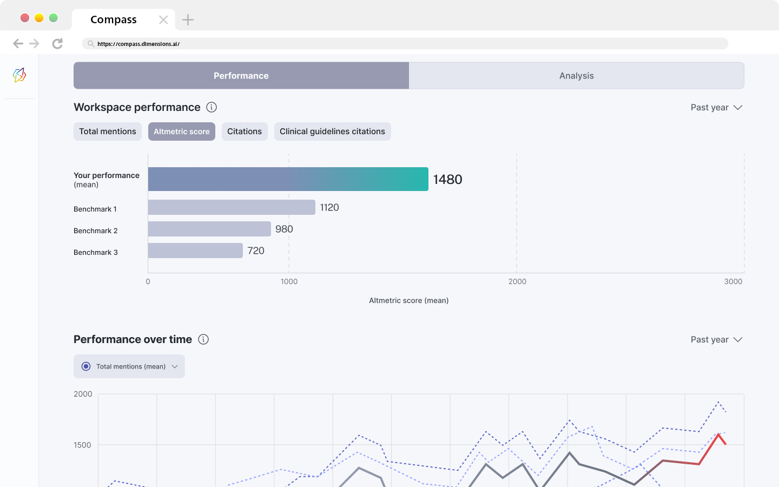779x487 pixels.
Task: Select the Compass browser tab
Action: (x=123, y=20)
